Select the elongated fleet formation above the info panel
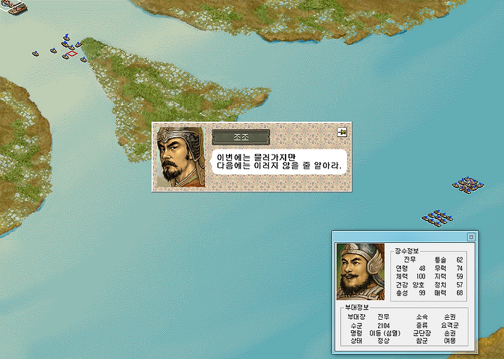Screen dimensions: 504x359 (x=437, y=218)
